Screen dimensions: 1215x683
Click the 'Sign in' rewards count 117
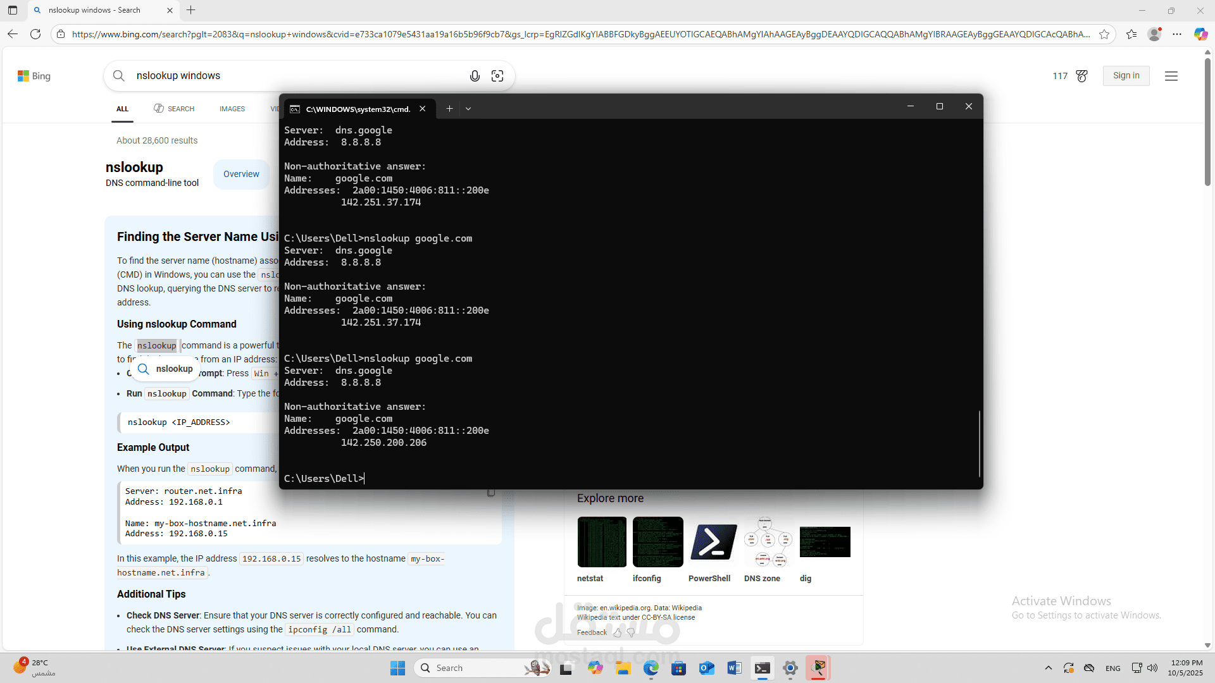tap(1060, 76)
